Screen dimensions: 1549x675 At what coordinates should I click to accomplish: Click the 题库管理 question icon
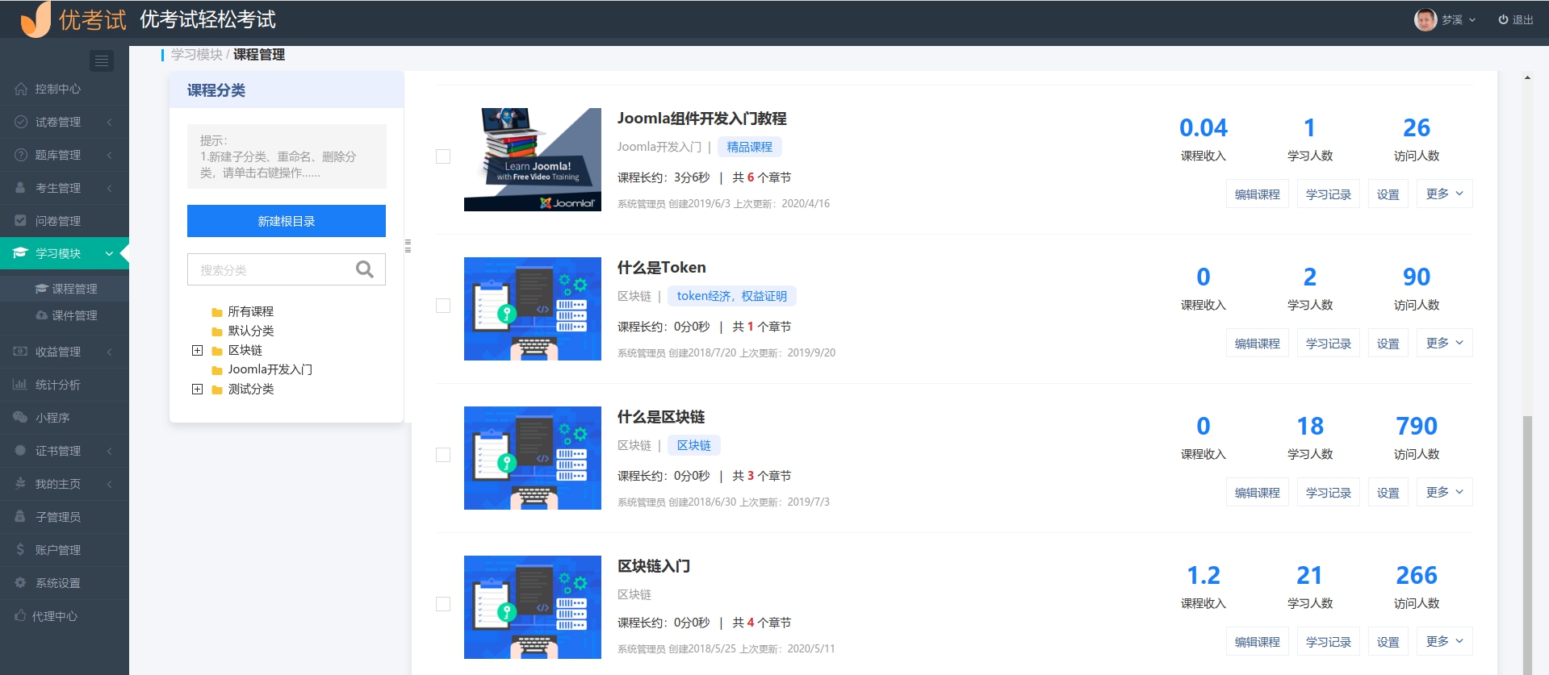[21, 155]
